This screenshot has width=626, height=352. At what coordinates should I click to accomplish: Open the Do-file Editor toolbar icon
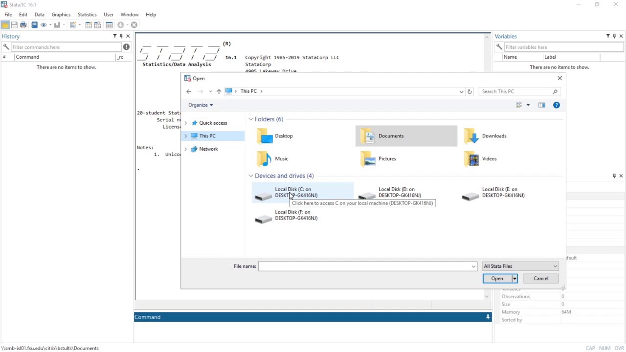pos(73,25)
